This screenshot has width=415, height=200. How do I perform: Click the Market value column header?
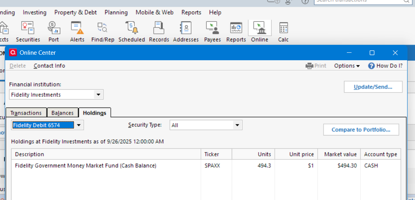click(x=339, y=154)
